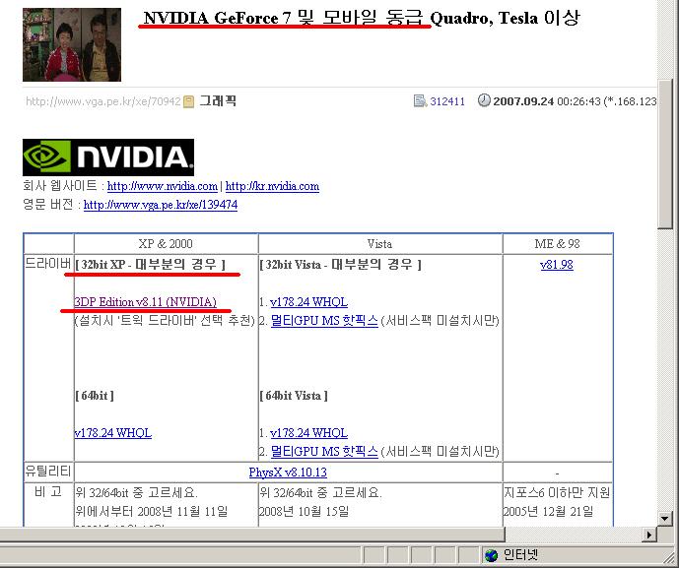Click the post title NVIDIA GeForce 7 heading
Viewport: 679px width, 568px height.
tap(361, 18)
